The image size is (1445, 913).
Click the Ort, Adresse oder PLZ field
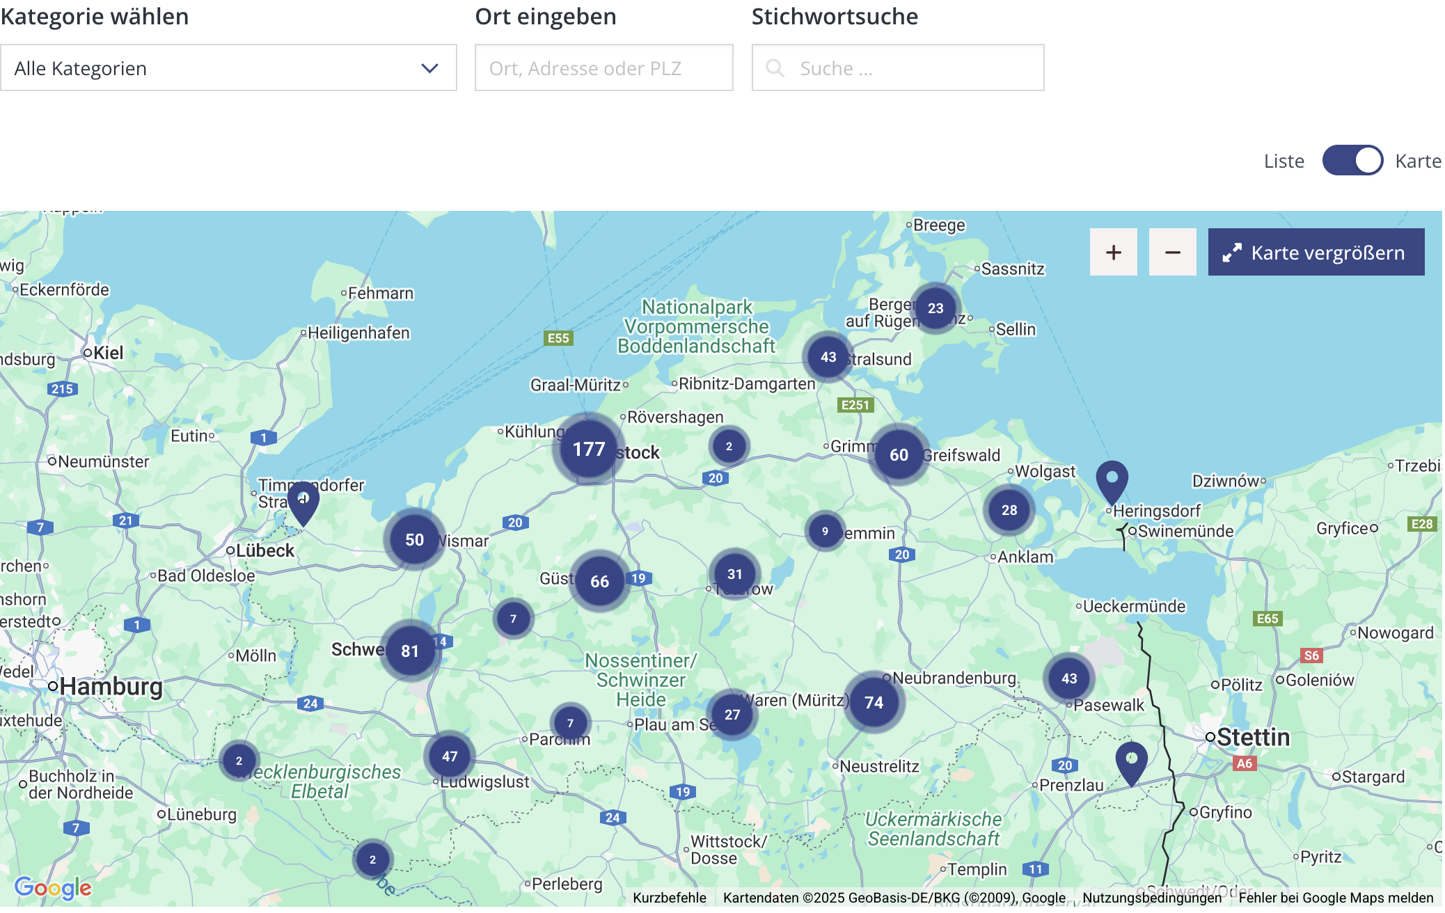(x=603, y=68)
